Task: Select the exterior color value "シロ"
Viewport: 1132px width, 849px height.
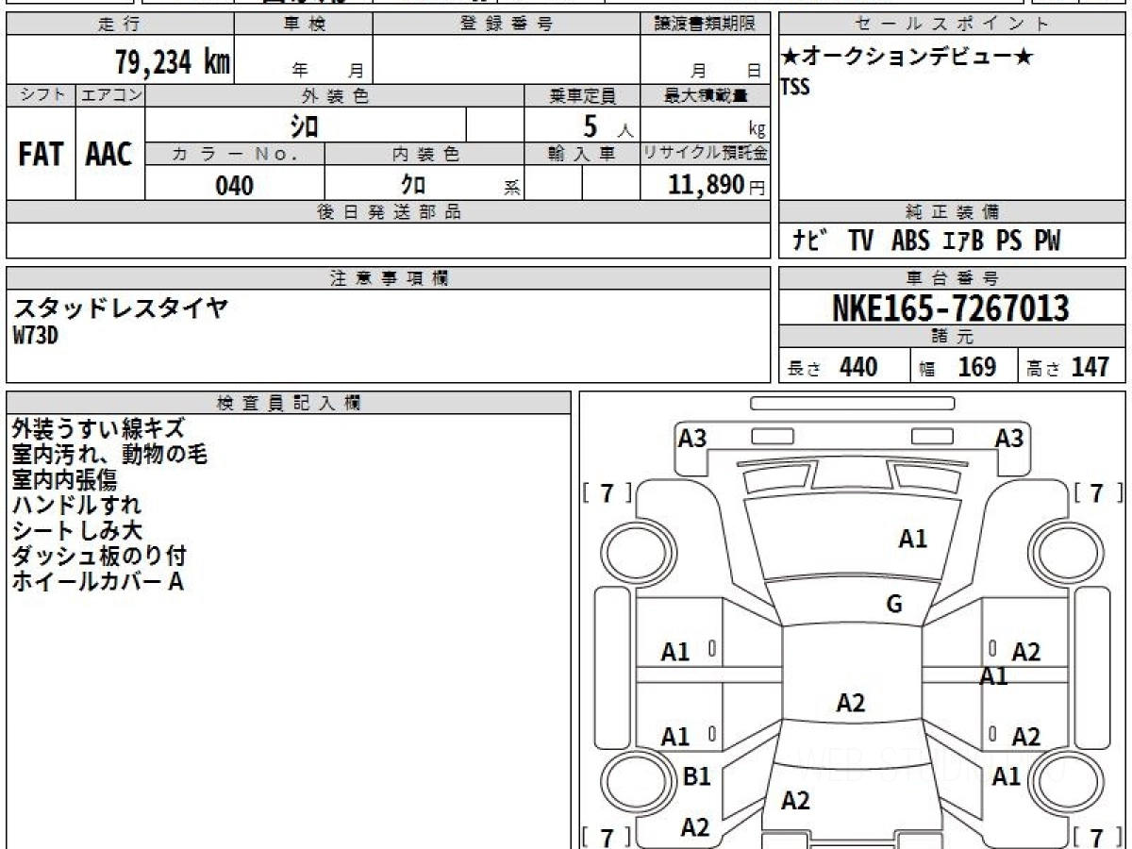Action: pos(303,125)
